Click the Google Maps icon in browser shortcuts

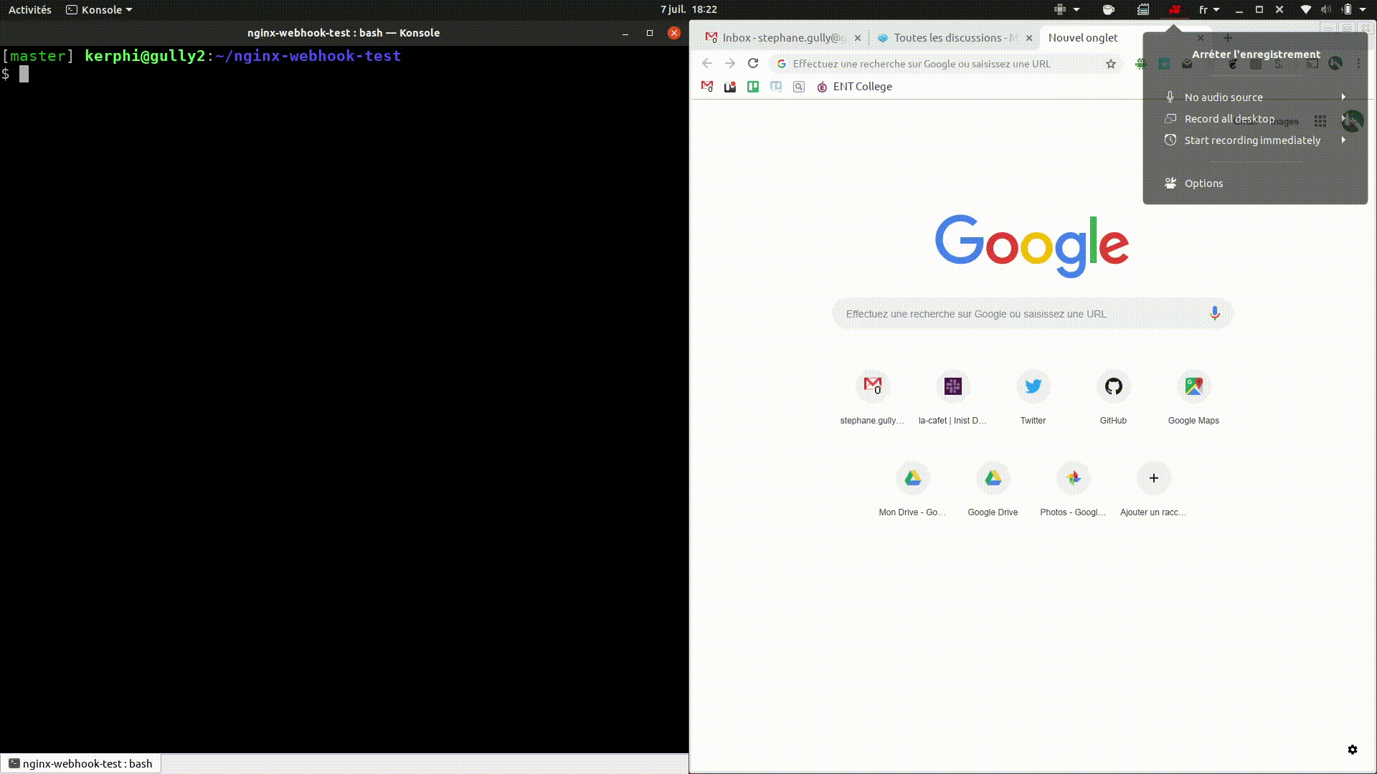tap(1193, 386)
